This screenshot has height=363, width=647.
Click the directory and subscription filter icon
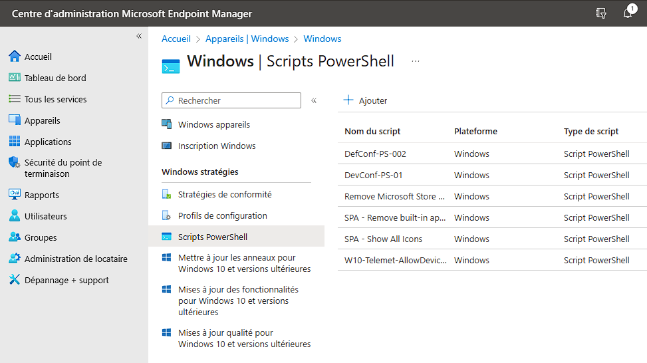601,13
